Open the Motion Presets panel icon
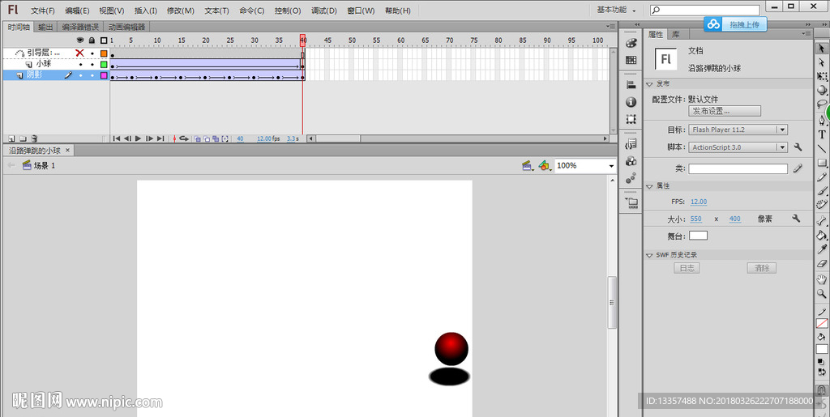The width and height of the screenshot is (830, 417). click(x=631, y=178)
